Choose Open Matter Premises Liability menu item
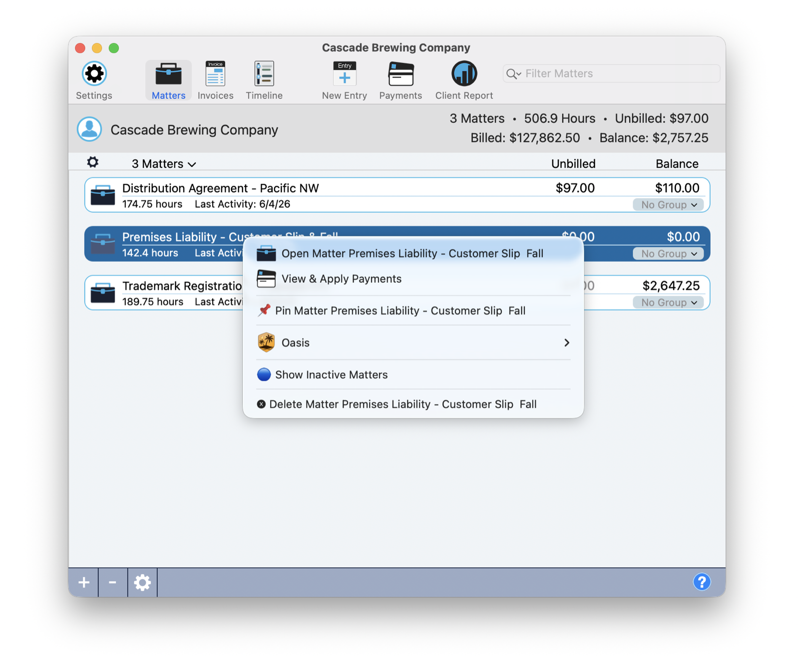 click(x=413, y=253)
